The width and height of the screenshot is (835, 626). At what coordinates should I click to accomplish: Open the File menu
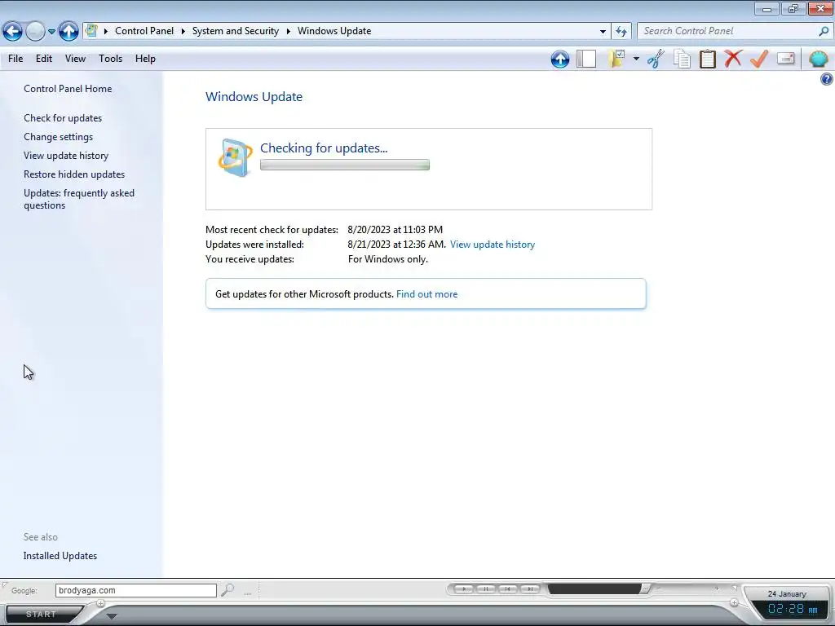click(x=15, y=59)
